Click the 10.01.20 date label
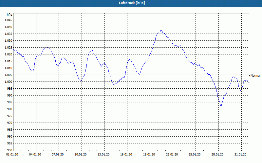Image resolution: width=262 pixels, height=163 pixels. [81, 155]
